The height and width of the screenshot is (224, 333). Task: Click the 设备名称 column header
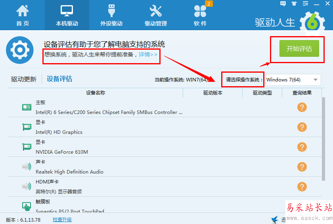(96, 93)
